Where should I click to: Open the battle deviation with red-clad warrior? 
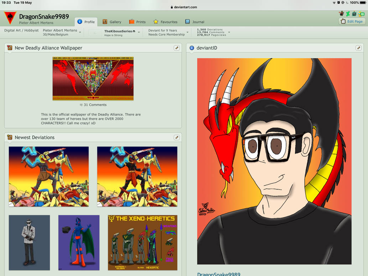coord(137,177)
